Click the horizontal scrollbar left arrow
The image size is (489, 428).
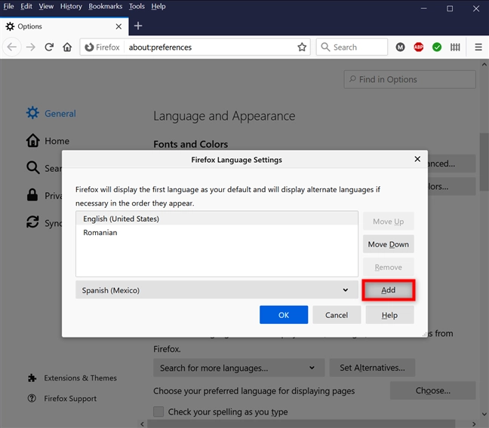pyautogui.click(x=142, y=424)
